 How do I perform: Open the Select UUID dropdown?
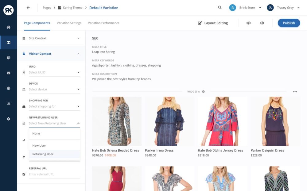click(x=54, y=72)
